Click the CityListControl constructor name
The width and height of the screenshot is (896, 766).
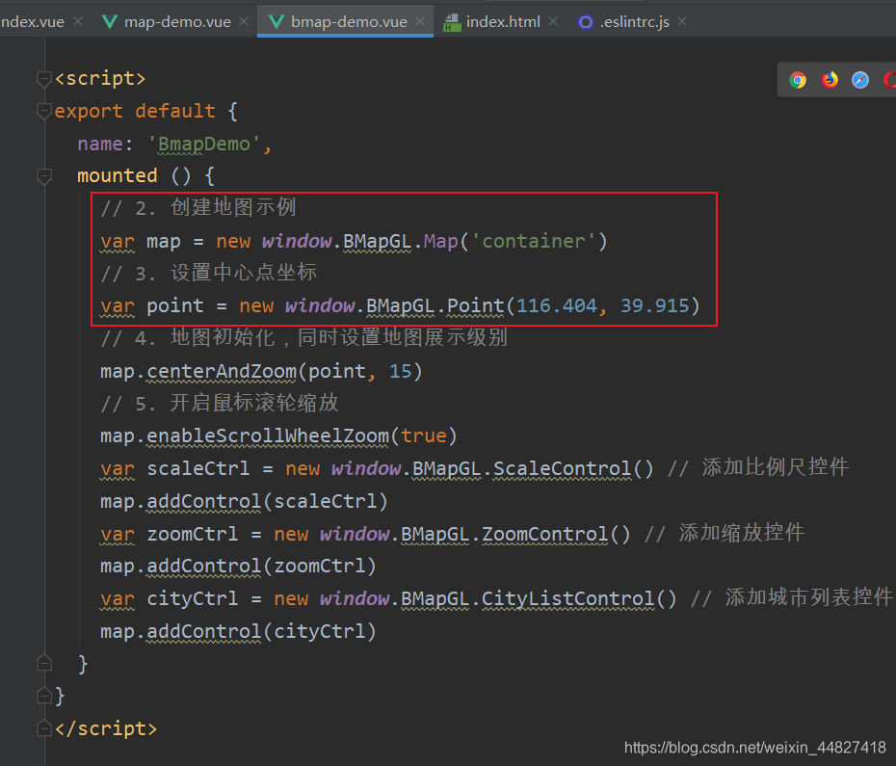(x=568, y=598)
